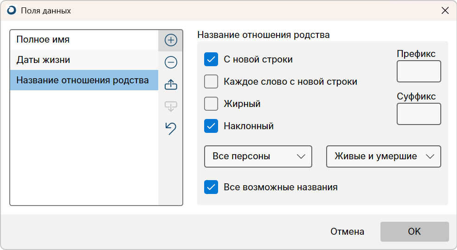Screen dimensions: 457x250
Task: Open the 'Живые и умершие' dropdown
Action: [x=384, y=156]
